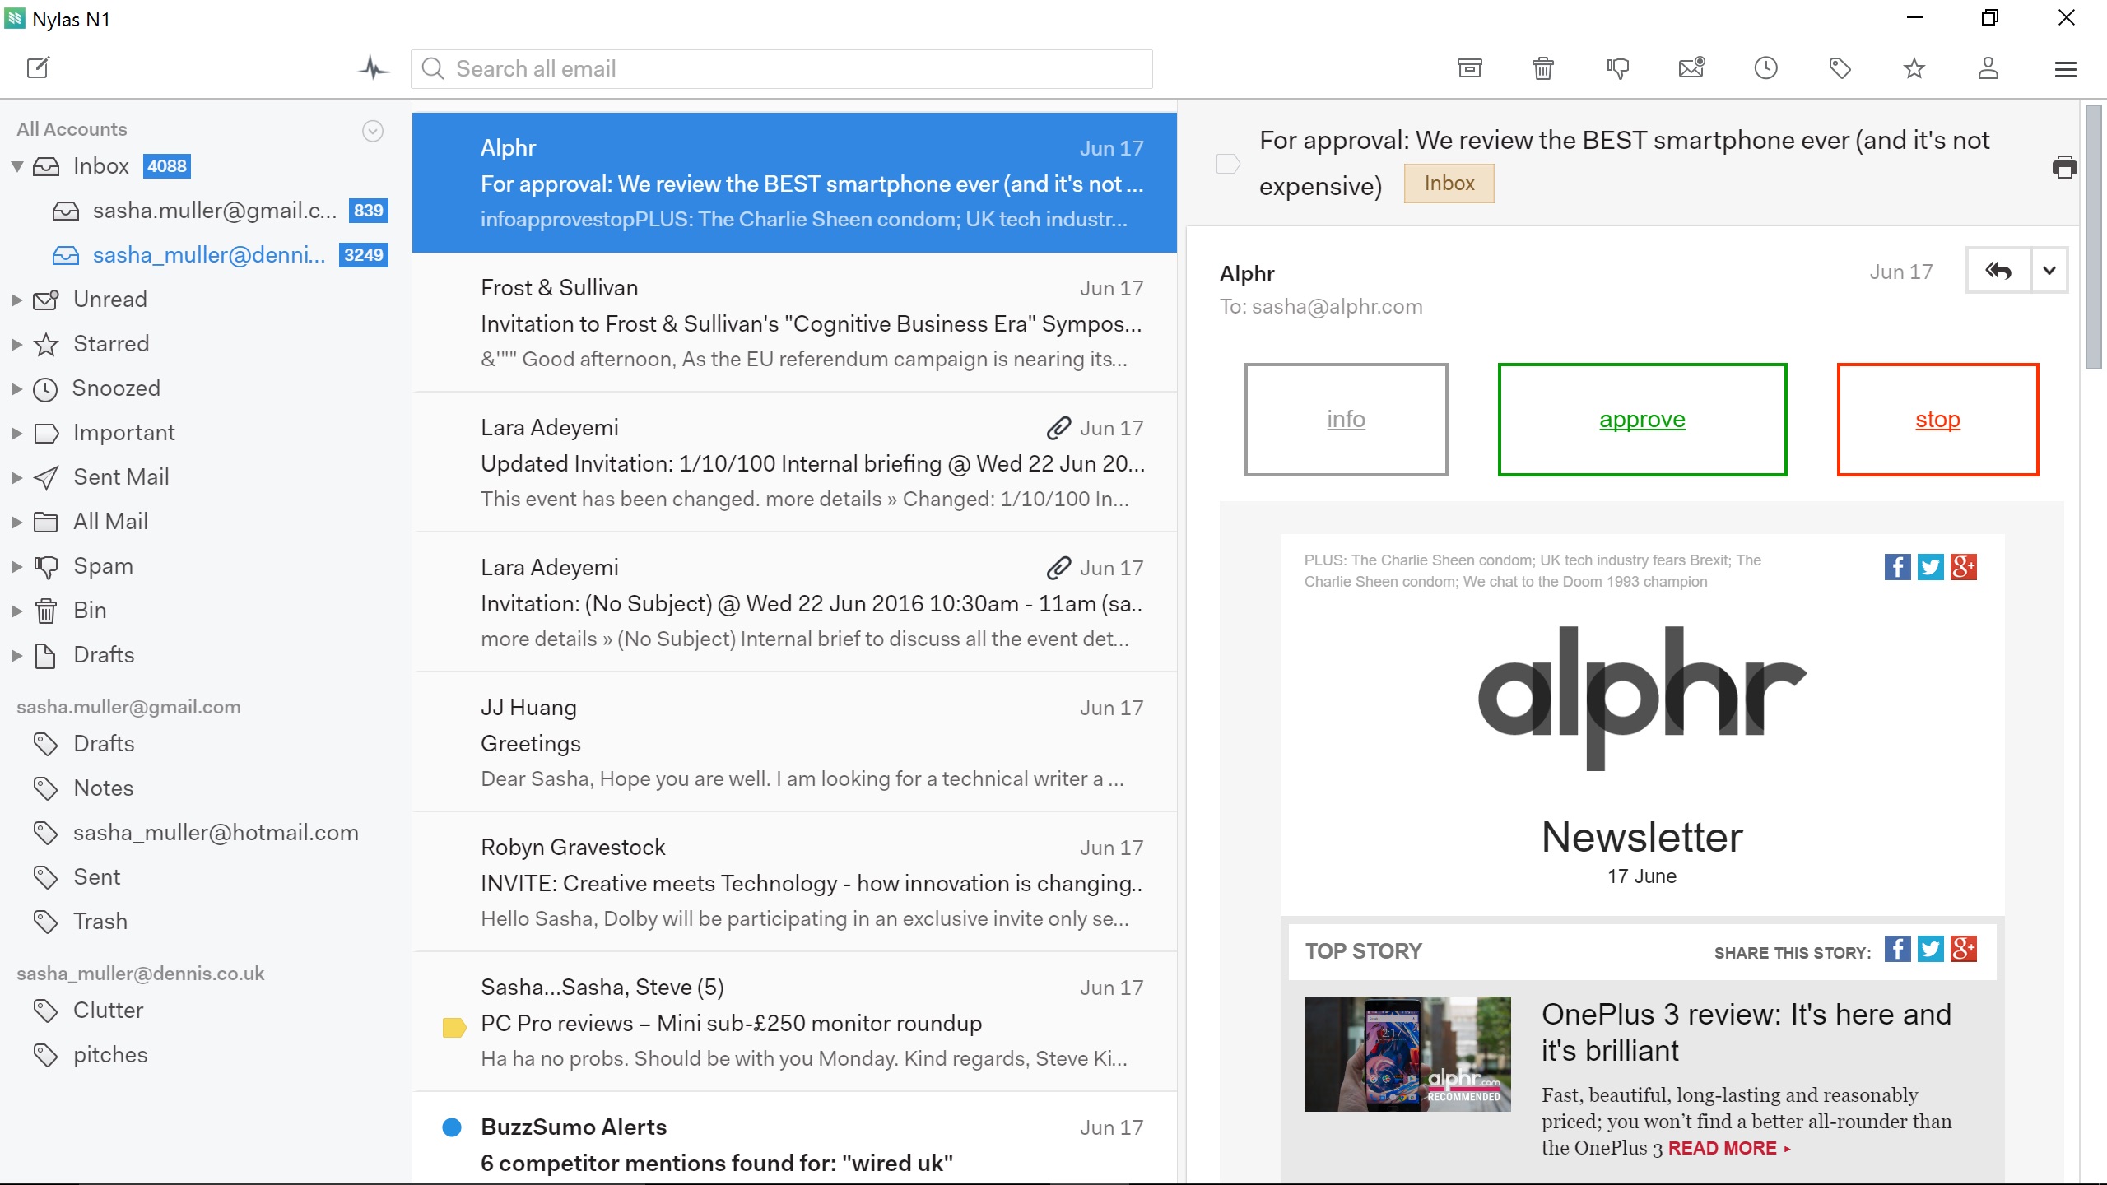Image resolution: width=2107 pixels, height=1185 pixels.
Task: Share top story on Twitter
Action: point(1930,950)
